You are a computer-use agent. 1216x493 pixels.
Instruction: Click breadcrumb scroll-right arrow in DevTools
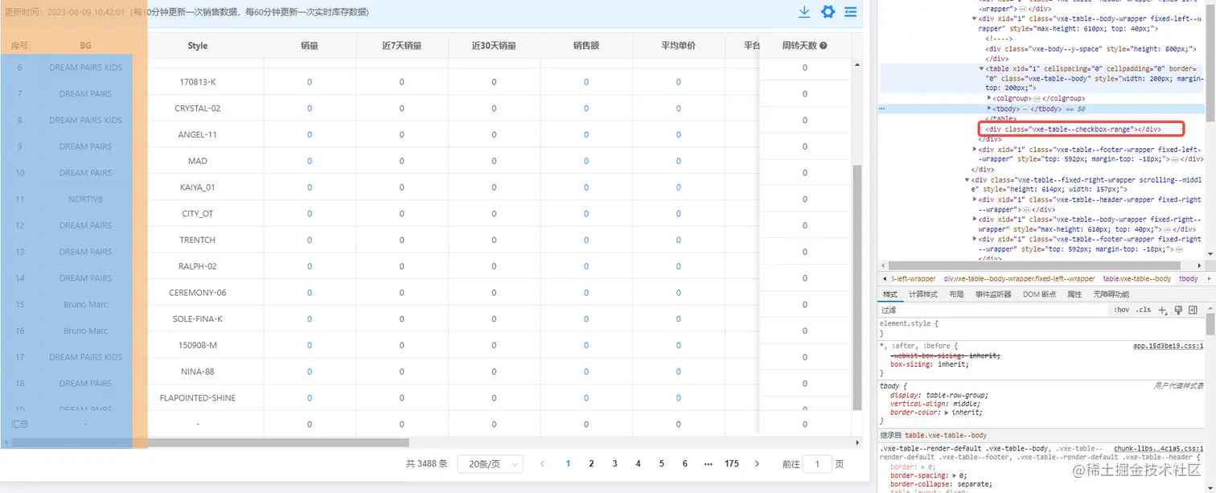1208,278
